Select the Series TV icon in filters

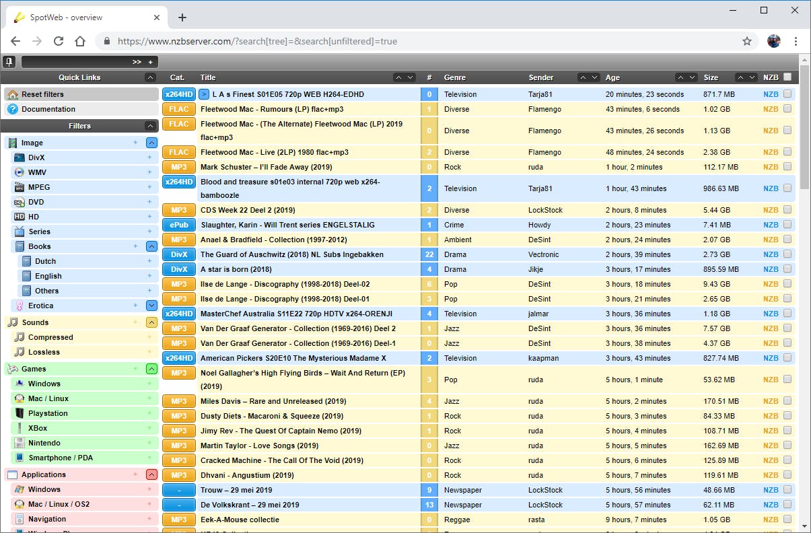pos(20,232)
